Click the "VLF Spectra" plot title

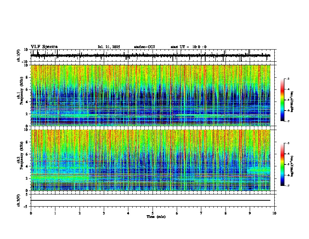pyautogui.click(x=44, y=47)
